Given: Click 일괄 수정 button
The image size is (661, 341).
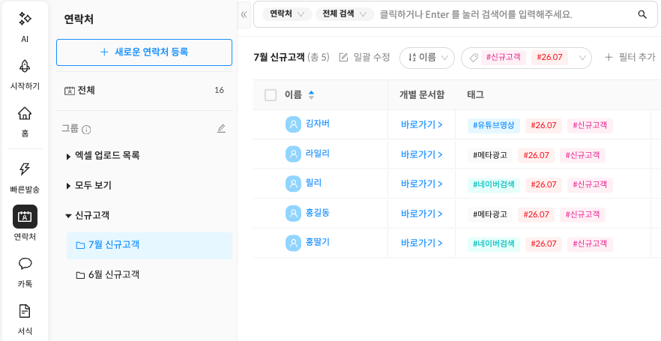Looking at the screenshot, I should [365, 57].
